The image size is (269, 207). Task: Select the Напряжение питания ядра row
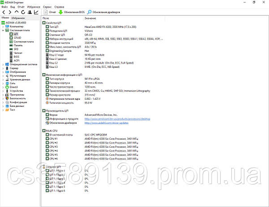pos(73,99)
